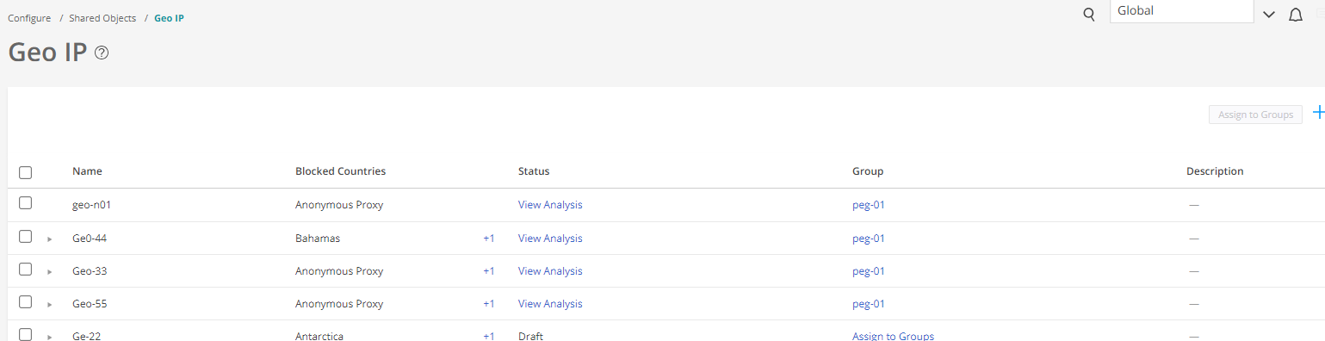Open View Analysis for Geo-33
Viewport: 1325px width, 341px height.
tap(550, 270)
